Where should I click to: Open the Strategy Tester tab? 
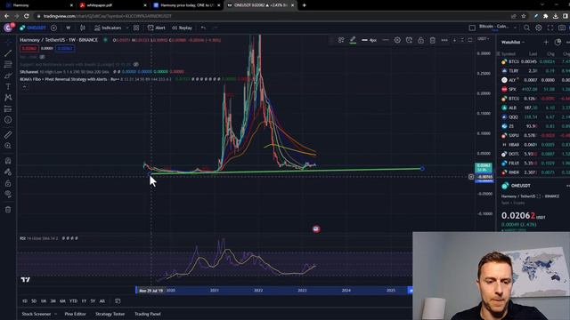110,314
